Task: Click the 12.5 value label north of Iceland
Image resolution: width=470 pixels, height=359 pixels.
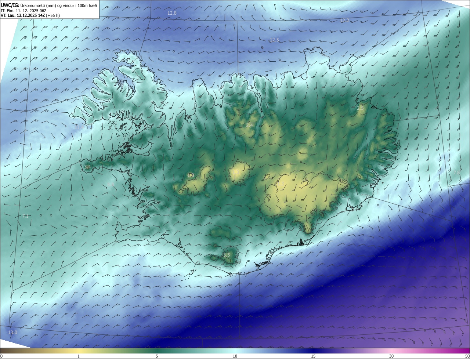Action: pyautogui.click(x=274, y=40)
